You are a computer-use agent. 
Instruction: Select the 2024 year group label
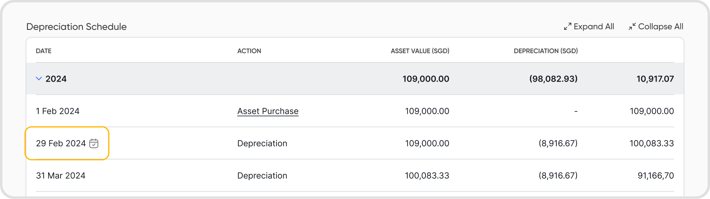point(56,79)
